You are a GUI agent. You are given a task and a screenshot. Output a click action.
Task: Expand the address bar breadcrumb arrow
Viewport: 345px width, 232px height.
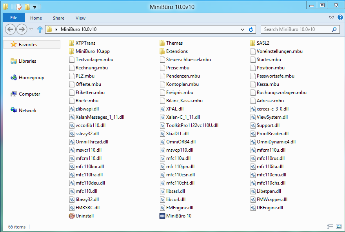click(x=56, y=29)
